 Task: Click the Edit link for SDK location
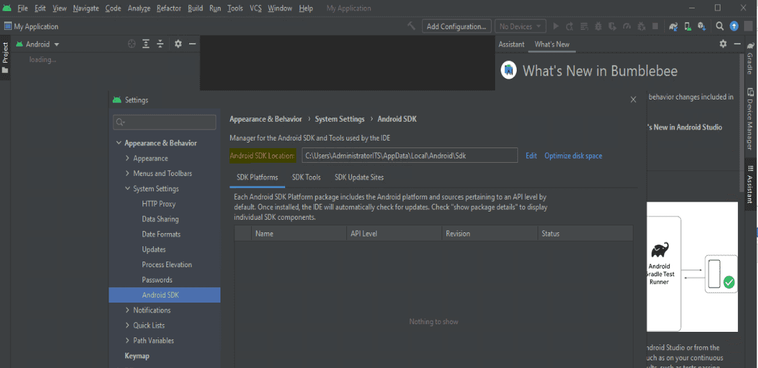531,156
